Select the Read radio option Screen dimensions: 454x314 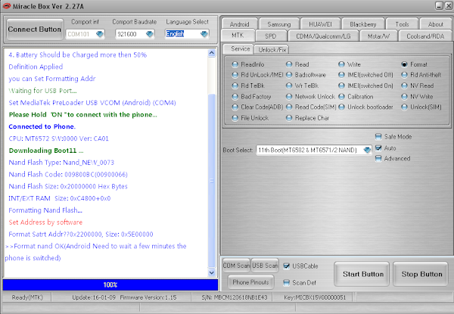(289, 64)
